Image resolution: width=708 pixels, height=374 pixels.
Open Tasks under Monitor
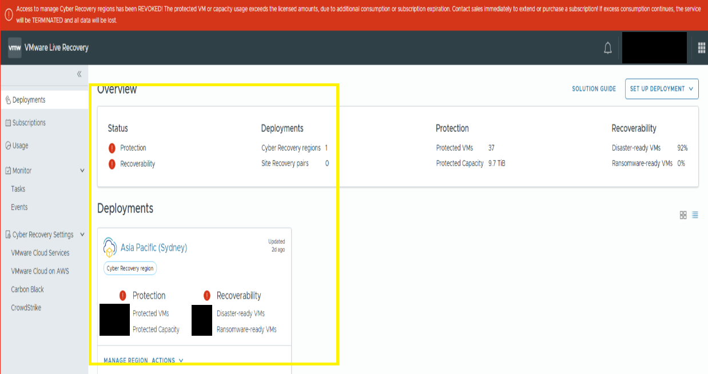18,189
